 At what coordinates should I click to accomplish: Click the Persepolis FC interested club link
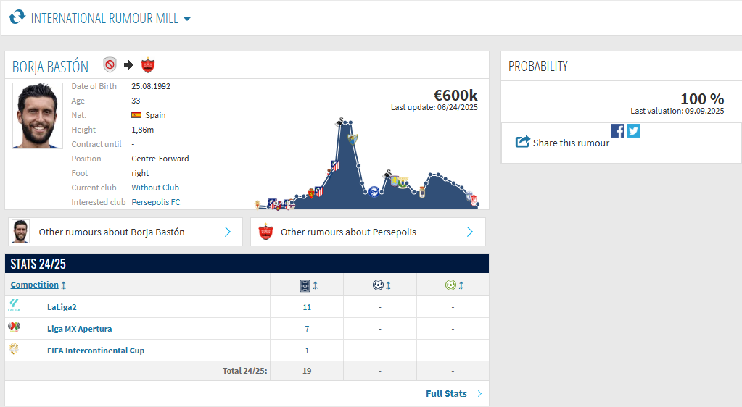(x=155, y=202)
